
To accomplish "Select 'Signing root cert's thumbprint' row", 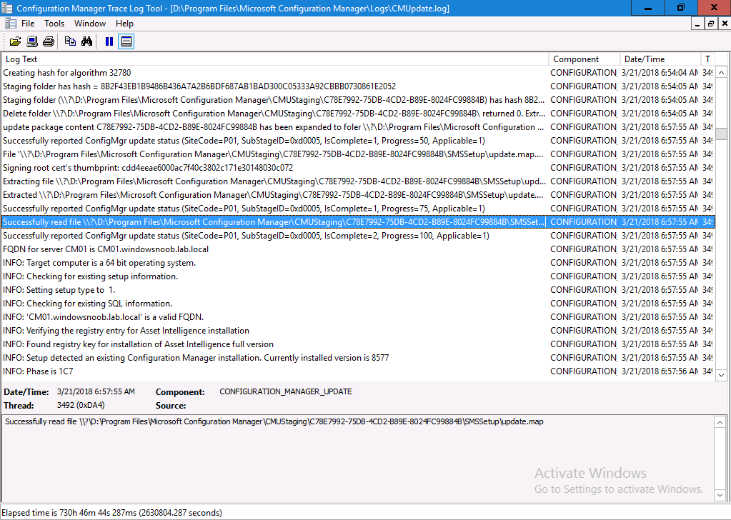I will coord(358,168).
